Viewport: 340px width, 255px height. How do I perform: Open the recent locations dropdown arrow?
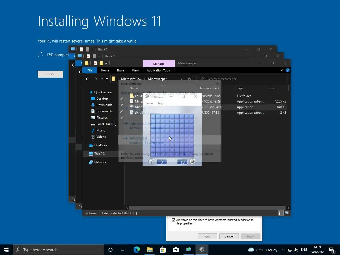click(101, 79)
